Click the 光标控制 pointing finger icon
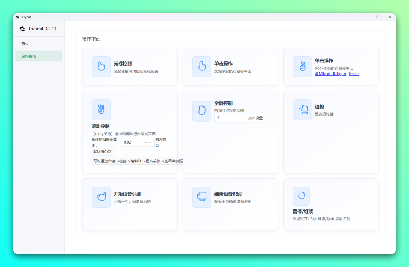The height and width of the screenshot is (267, 409). coord(101,67)
